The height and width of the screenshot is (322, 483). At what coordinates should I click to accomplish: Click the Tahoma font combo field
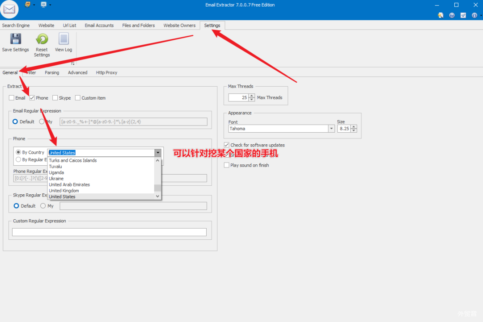pyautogui.click(x=279, y=129)
